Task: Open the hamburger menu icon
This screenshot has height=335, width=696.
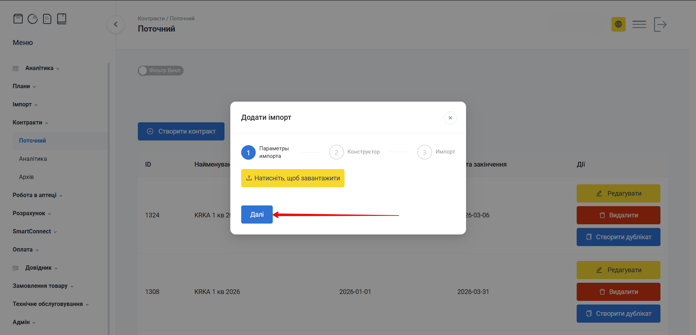Action: (x=639, y=24)
